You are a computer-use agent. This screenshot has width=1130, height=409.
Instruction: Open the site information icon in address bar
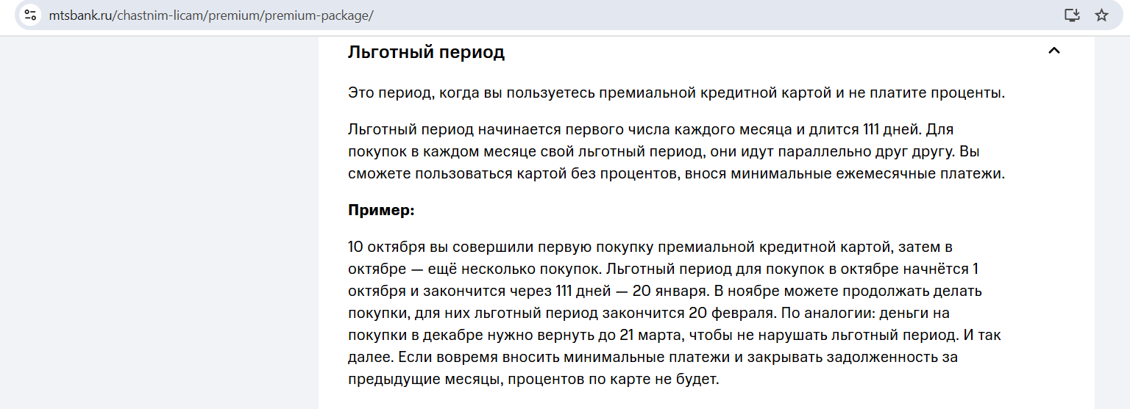pos(29,15)
